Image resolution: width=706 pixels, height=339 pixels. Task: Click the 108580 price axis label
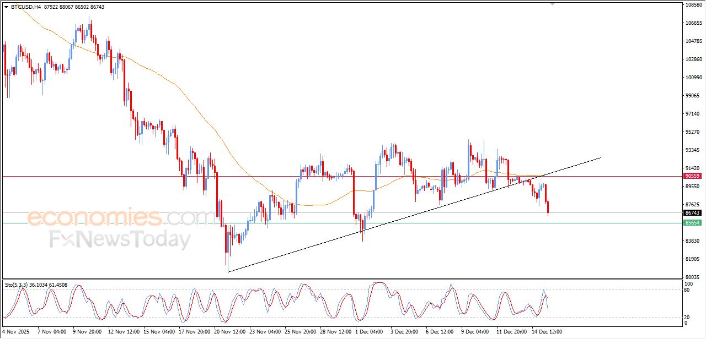(693, 6)
